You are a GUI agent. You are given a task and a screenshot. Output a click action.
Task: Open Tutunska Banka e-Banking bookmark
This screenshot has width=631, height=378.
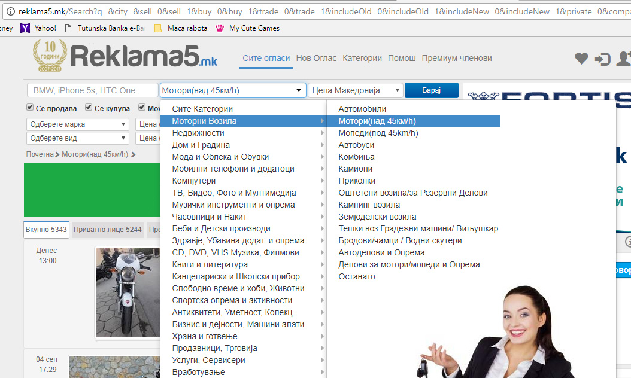pyautogui.click(x=105, y=28)
